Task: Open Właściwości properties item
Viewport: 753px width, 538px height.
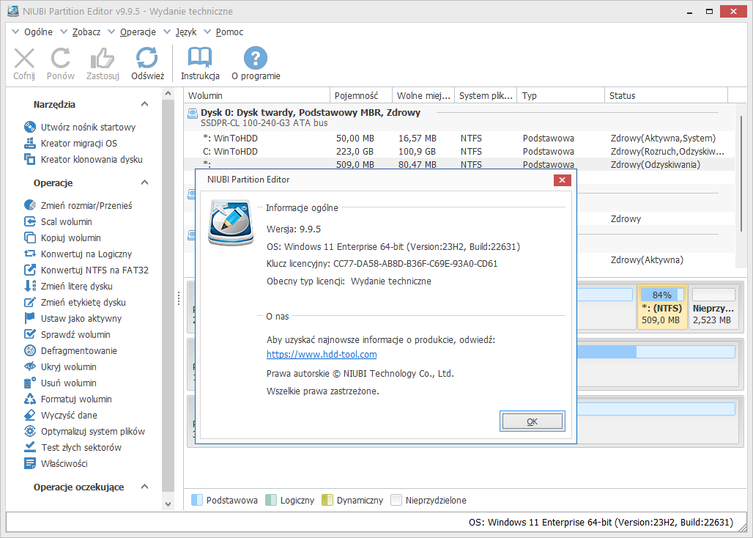Action: tap(56, 463)
